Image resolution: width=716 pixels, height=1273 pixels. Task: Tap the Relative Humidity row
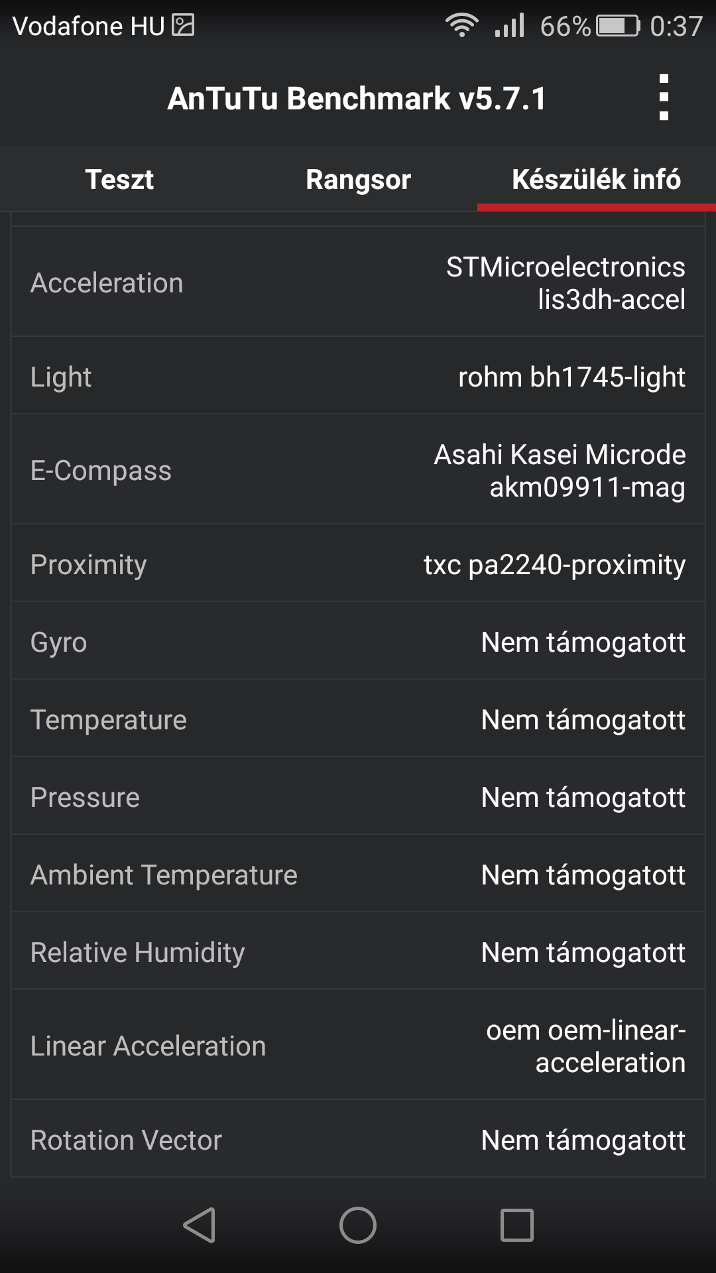[358, 952]
